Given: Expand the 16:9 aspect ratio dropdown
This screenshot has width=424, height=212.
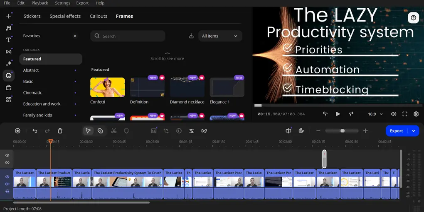Looking at the screenshot, I should (x=375, y=114).
